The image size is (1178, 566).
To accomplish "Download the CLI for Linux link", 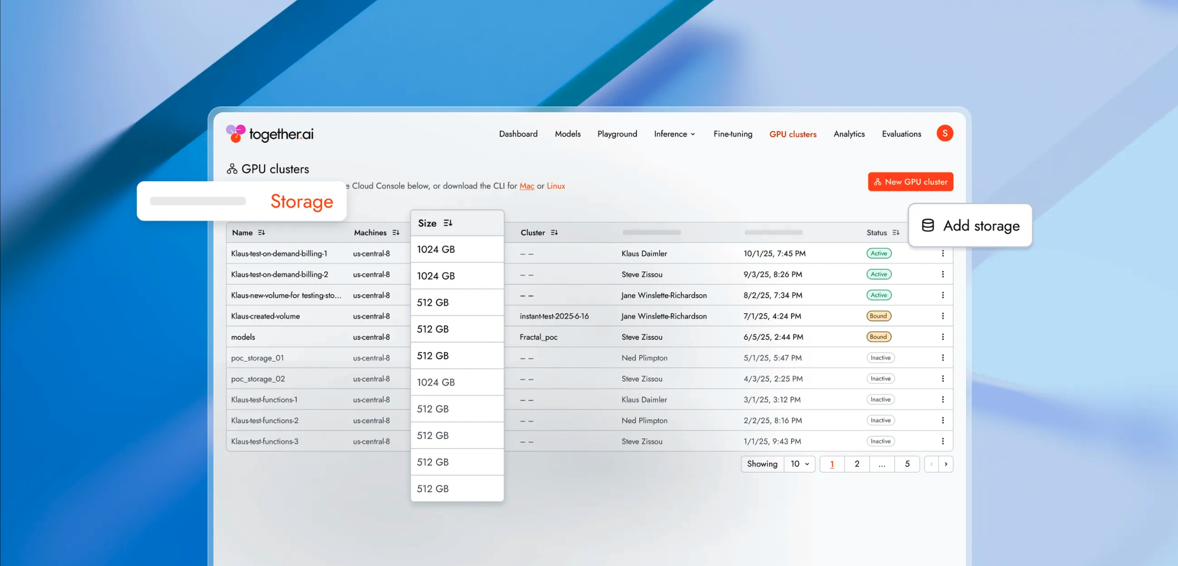I will [556, 186].
